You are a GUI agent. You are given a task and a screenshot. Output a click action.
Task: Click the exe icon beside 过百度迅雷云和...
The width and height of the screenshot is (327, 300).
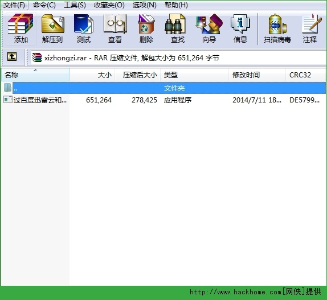click(8, 100)
